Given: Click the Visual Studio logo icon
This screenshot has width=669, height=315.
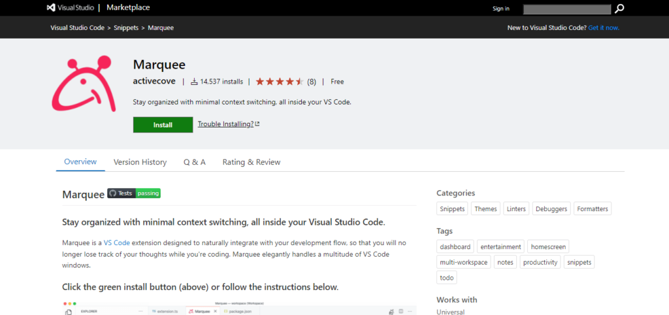Looking at the screenshot, I should tap(52, 8).
